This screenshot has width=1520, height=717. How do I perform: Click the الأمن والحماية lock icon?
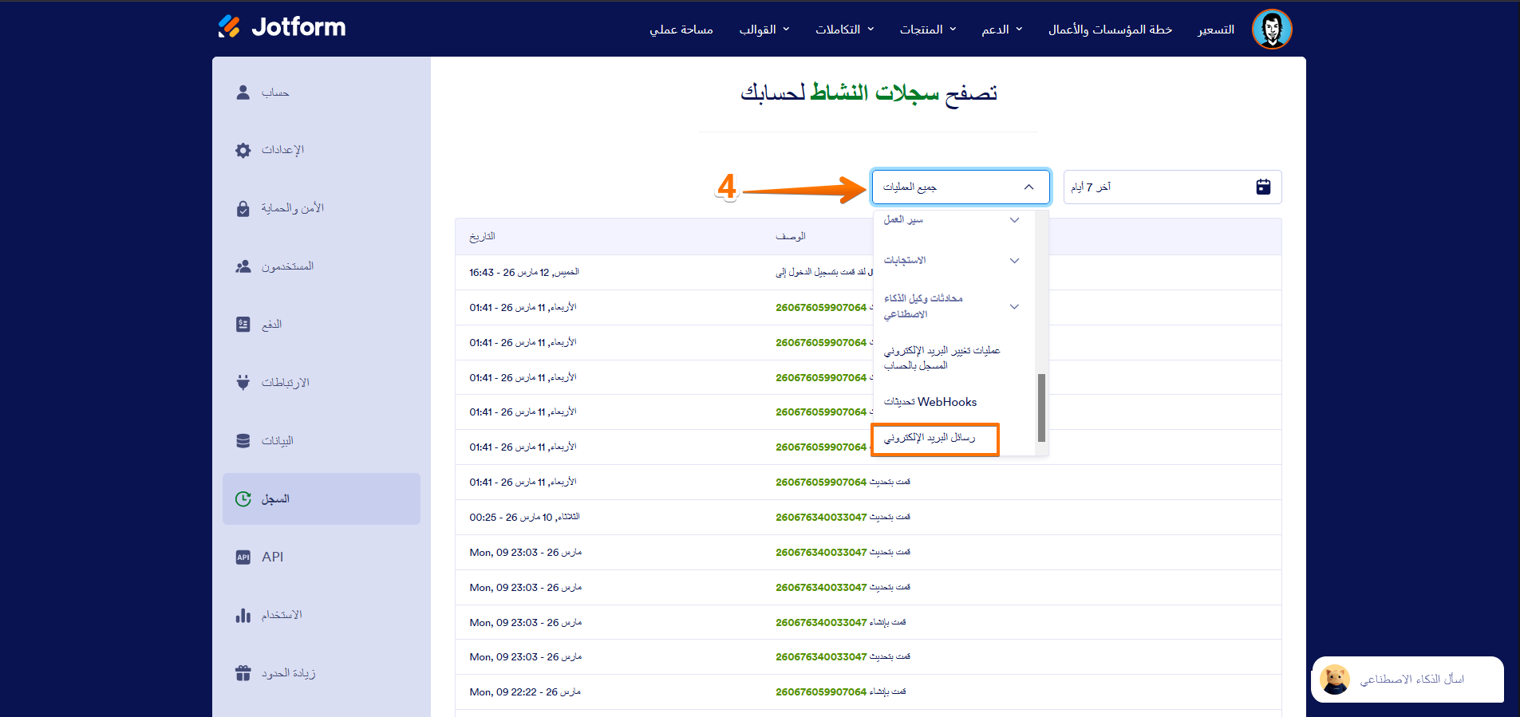pos(243,208)
